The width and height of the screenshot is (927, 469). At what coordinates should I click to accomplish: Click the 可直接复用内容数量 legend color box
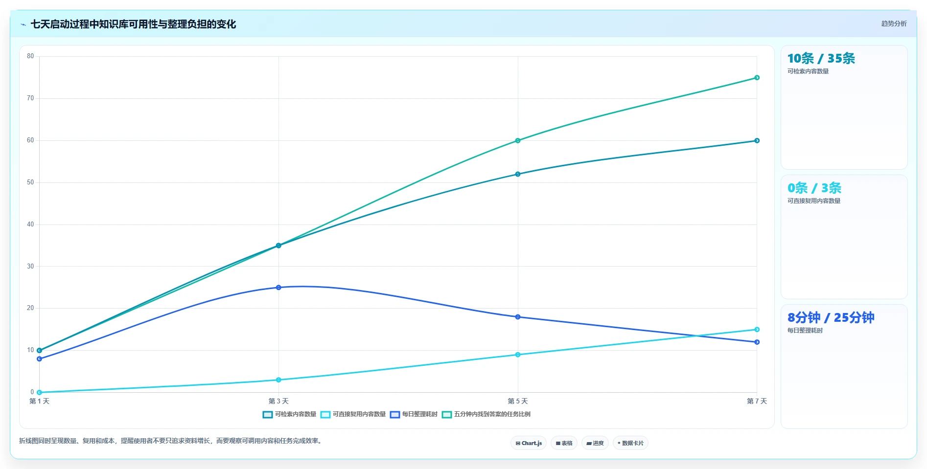click(x=325, y=414)
